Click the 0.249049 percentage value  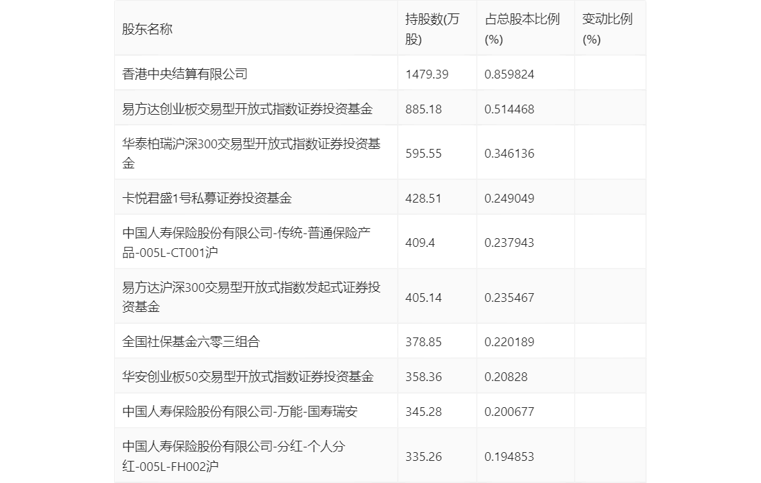pyautogui.click(x=509, y=198)
